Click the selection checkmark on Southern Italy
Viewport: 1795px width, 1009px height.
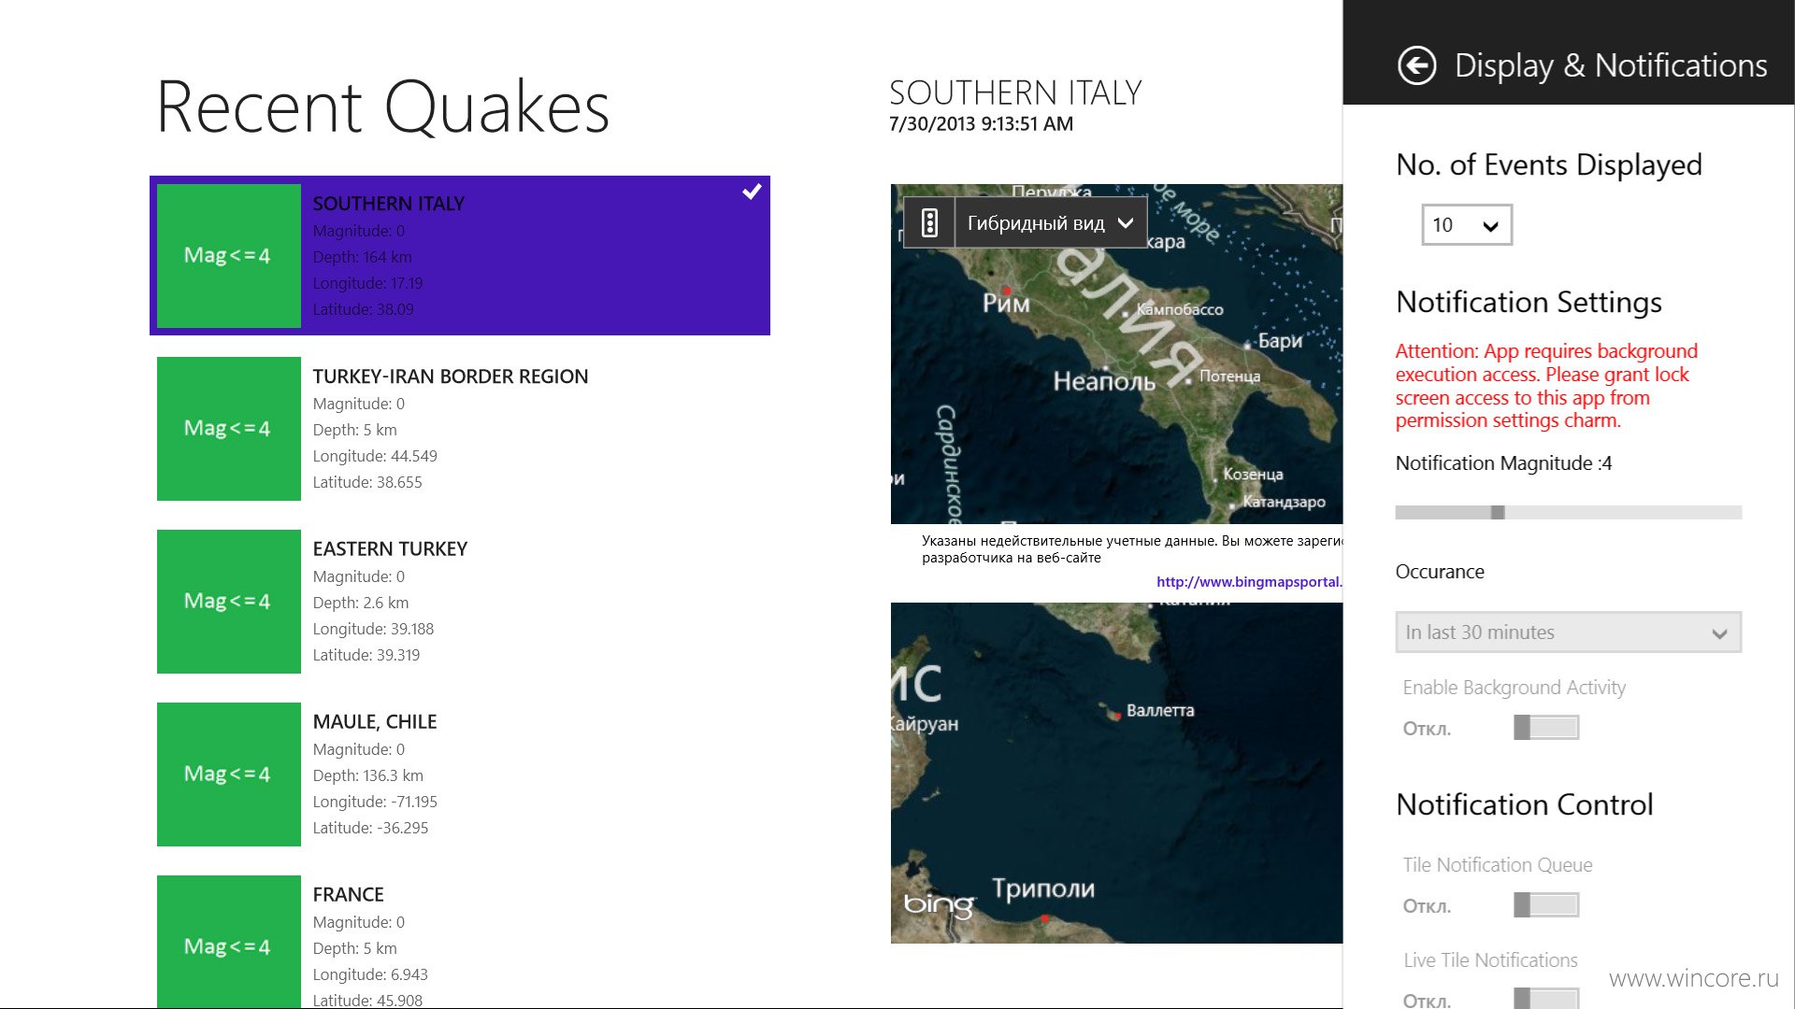(752, 192)
